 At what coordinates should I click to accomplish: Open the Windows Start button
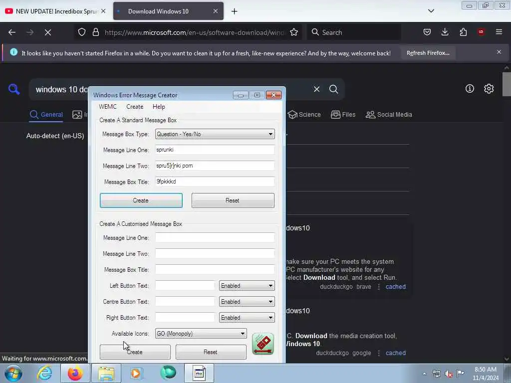13,373
